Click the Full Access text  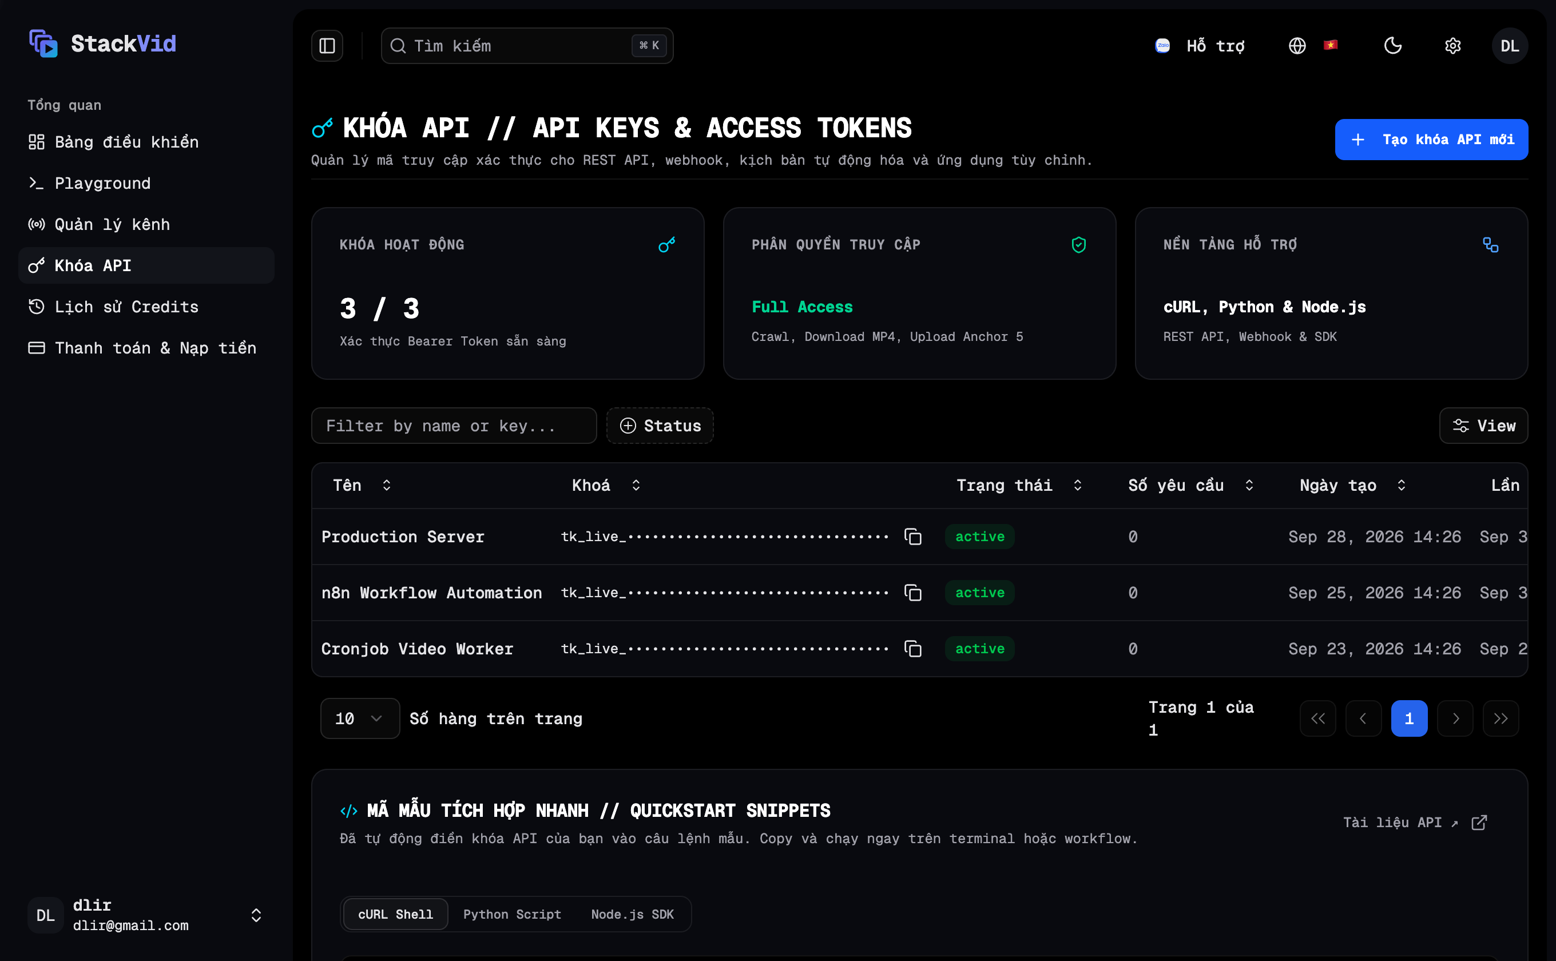click(802, 307)
